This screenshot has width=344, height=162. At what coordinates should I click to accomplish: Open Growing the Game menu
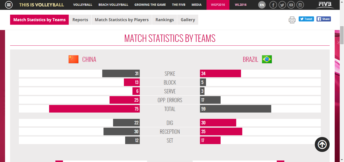click(150, 5)
